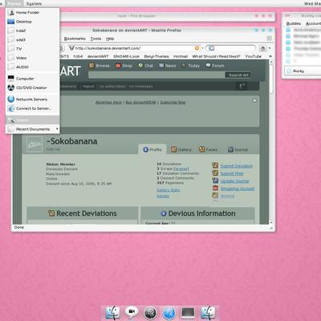Click the Chat icon on deviantART header
The height and width of the screenshot is (321, 321).
click(140, 66)
